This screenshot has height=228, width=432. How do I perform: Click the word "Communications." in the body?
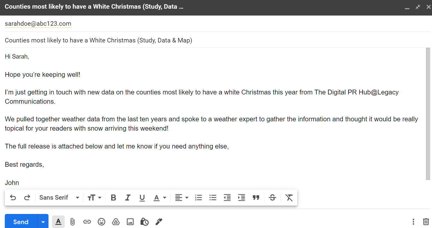point(30,101)
